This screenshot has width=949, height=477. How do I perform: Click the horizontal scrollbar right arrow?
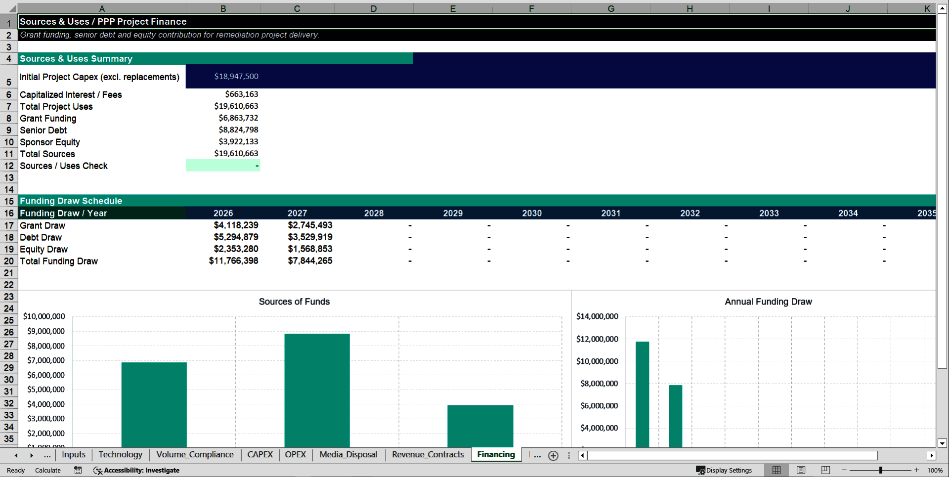coord(931,456)
